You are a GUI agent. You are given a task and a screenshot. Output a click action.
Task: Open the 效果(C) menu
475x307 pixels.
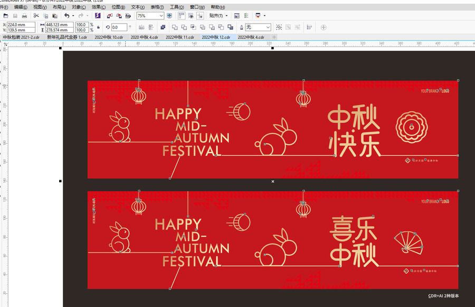coord(99,7)
